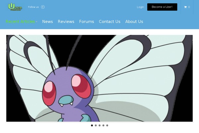Open the Login link

[x=140, y=7]
